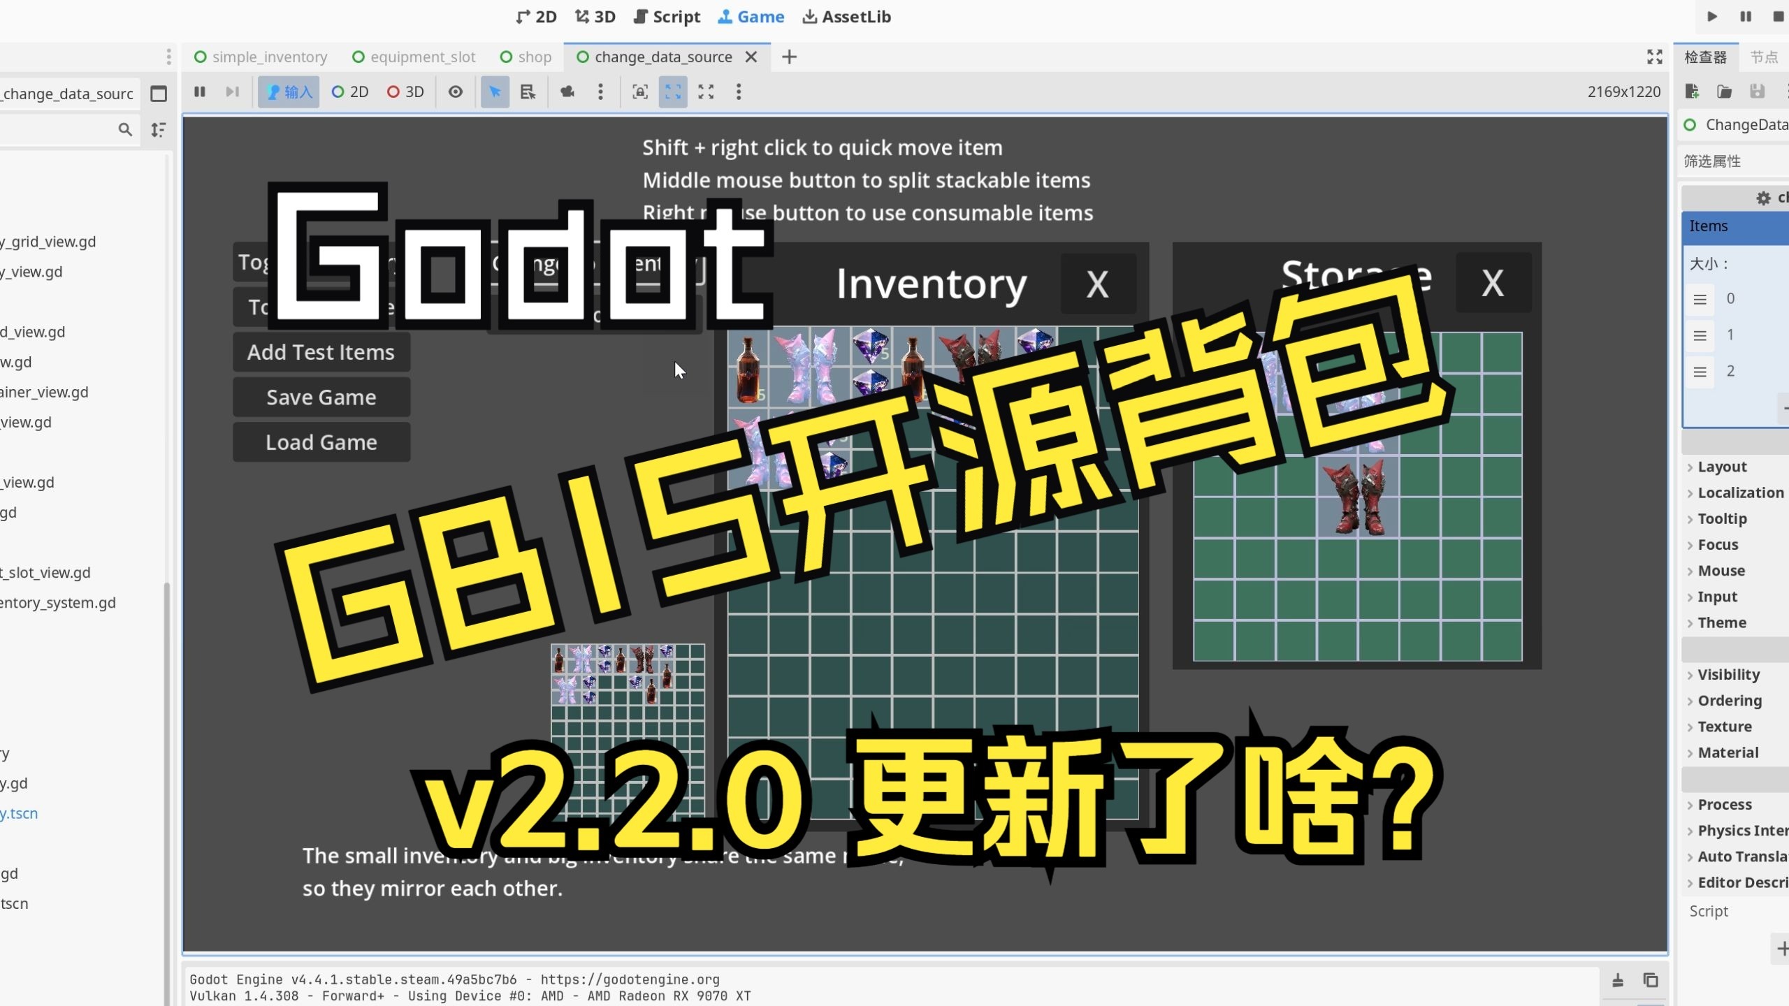Image resolution: width=1789 pixels, height=1006 pixels.
Task: Grab reorder handle of array item 0
Action: [1700, 299]
